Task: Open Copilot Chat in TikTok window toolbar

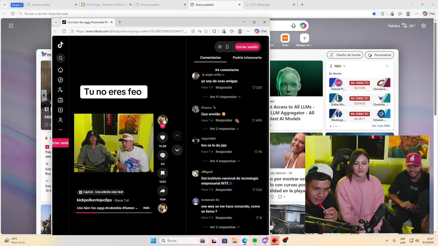Action: (260, 31)
